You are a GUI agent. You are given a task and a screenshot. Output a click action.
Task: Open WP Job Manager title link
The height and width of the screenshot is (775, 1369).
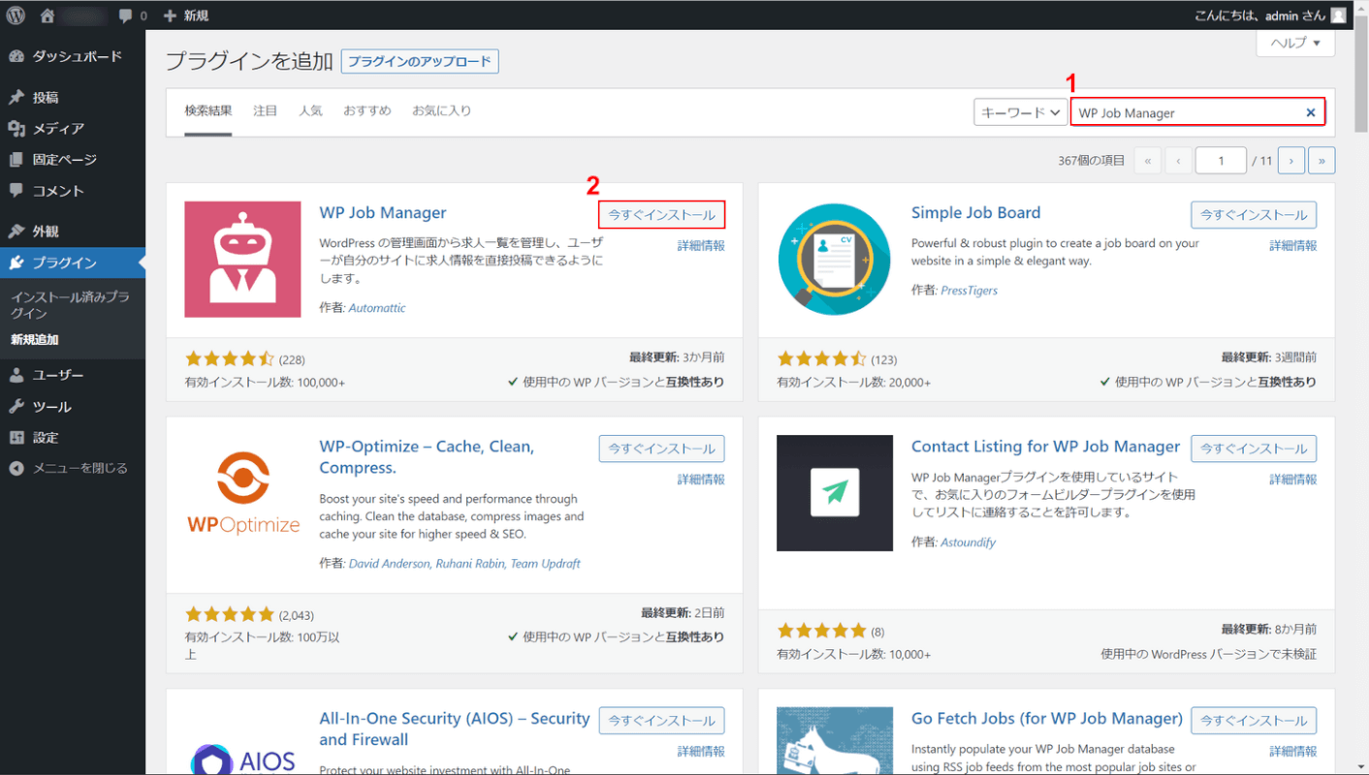click(383, 213)
